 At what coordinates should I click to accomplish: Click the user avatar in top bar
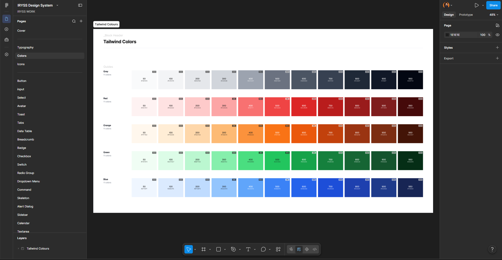click(x=446, y=5)
